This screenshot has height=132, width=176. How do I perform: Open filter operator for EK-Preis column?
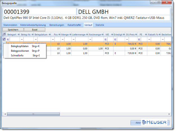point(127,39)
